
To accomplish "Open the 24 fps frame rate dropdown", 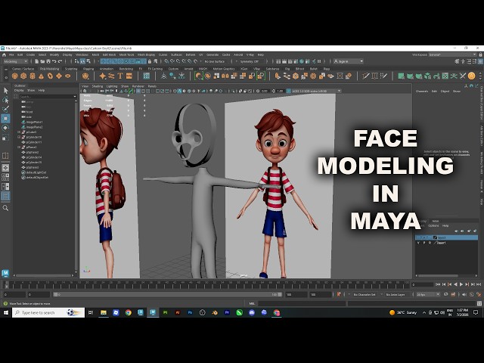I will (x=428, y=294).
